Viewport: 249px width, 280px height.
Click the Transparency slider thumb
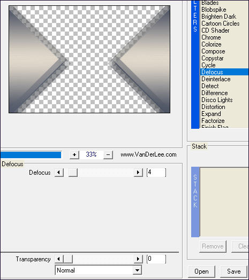pos(68,259)
